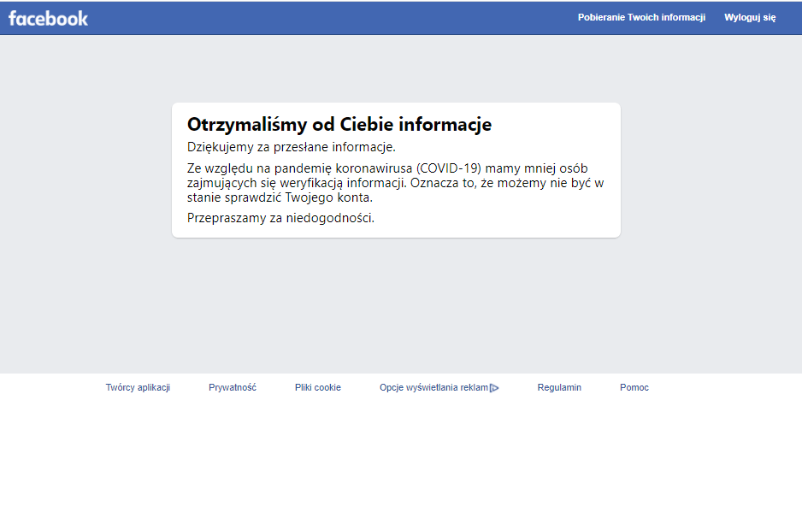Open the Prywatność footer link

(233, 387)
